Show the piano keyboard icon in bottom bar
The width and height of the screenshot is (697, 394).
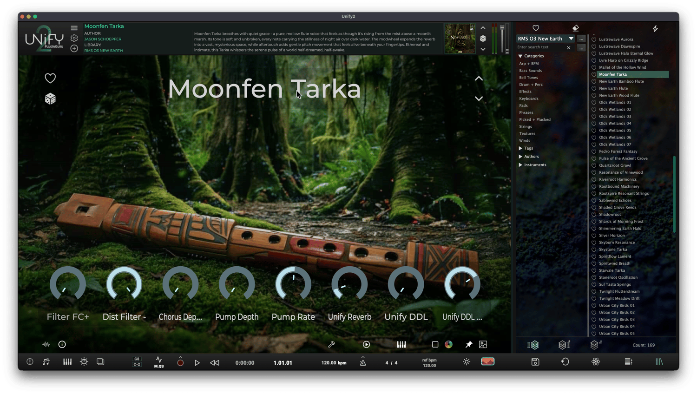point(67,361)
